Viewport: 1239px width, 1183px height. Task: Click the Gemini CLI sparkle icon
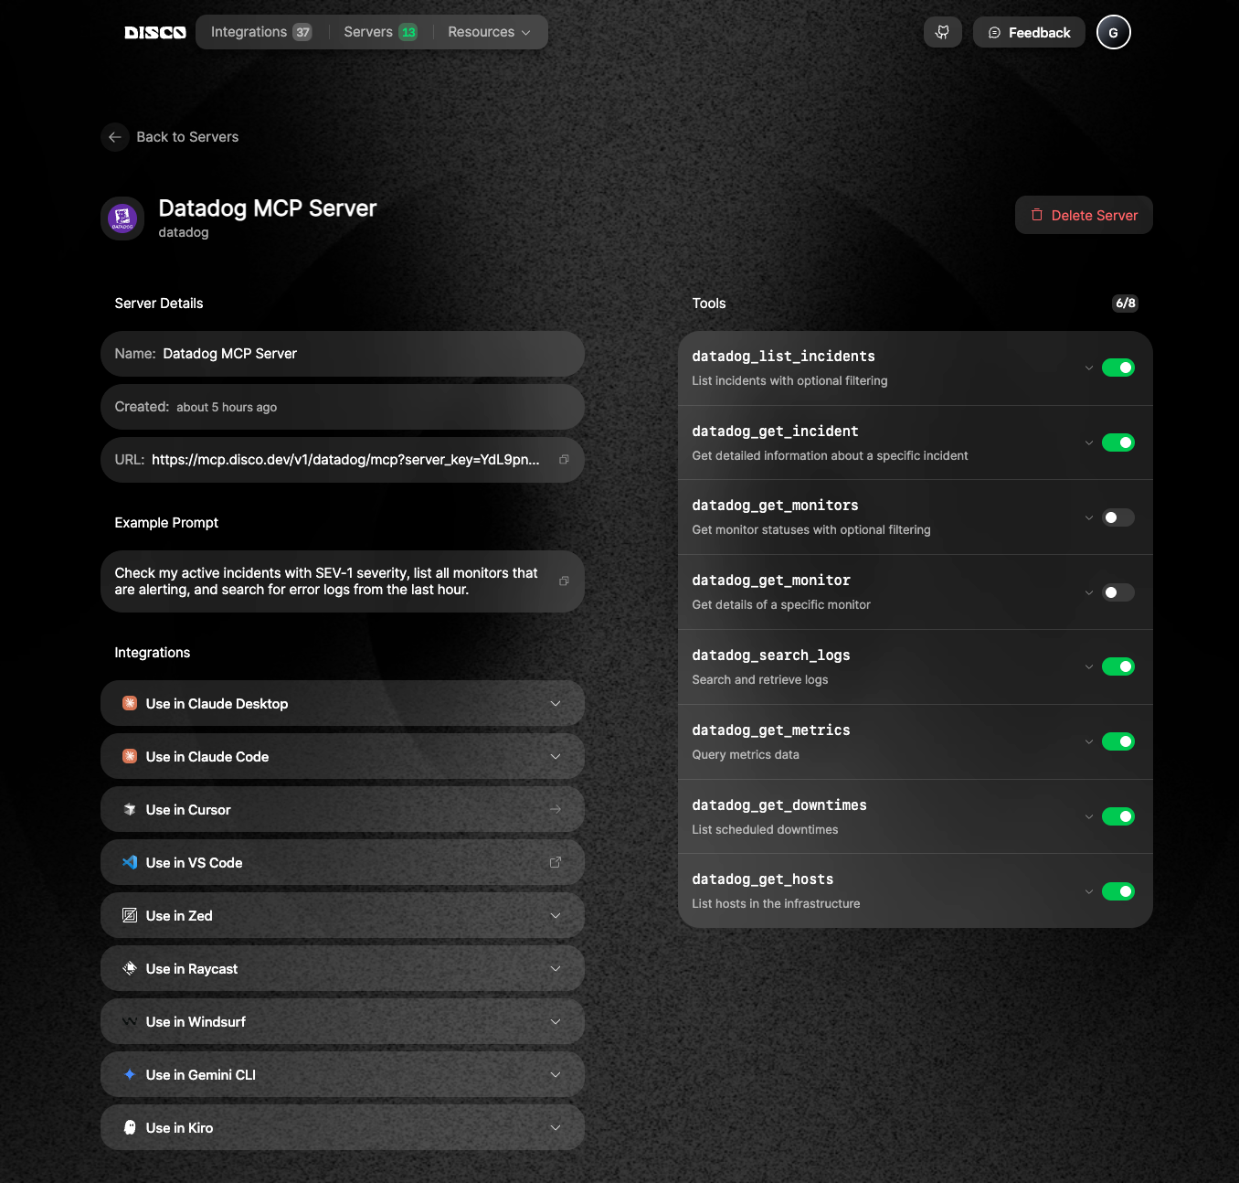click(x=130, y=1075)
